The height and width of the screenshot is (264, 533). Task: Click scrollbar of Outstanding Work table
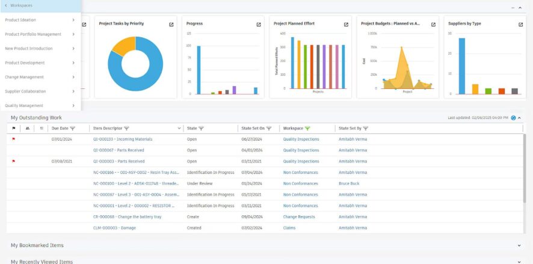pos(525,168)
